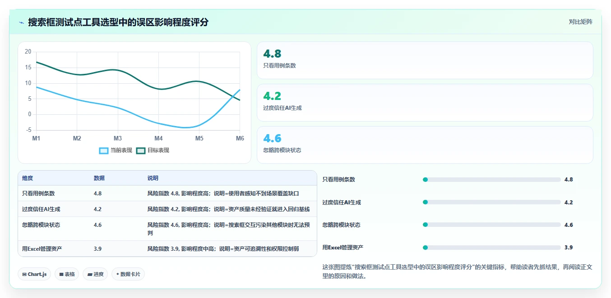611x298 pixels.
Task: Click the M6 axis label on chart
Action: [x=240, y=139]
